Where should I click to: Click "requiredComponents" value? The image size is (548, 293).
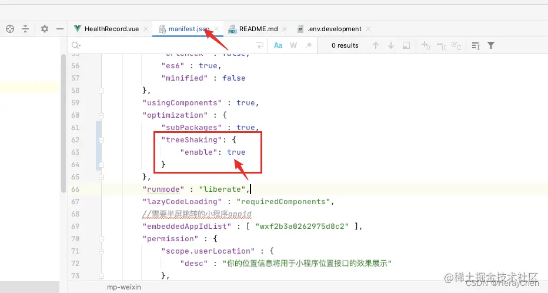coord(283,202)
